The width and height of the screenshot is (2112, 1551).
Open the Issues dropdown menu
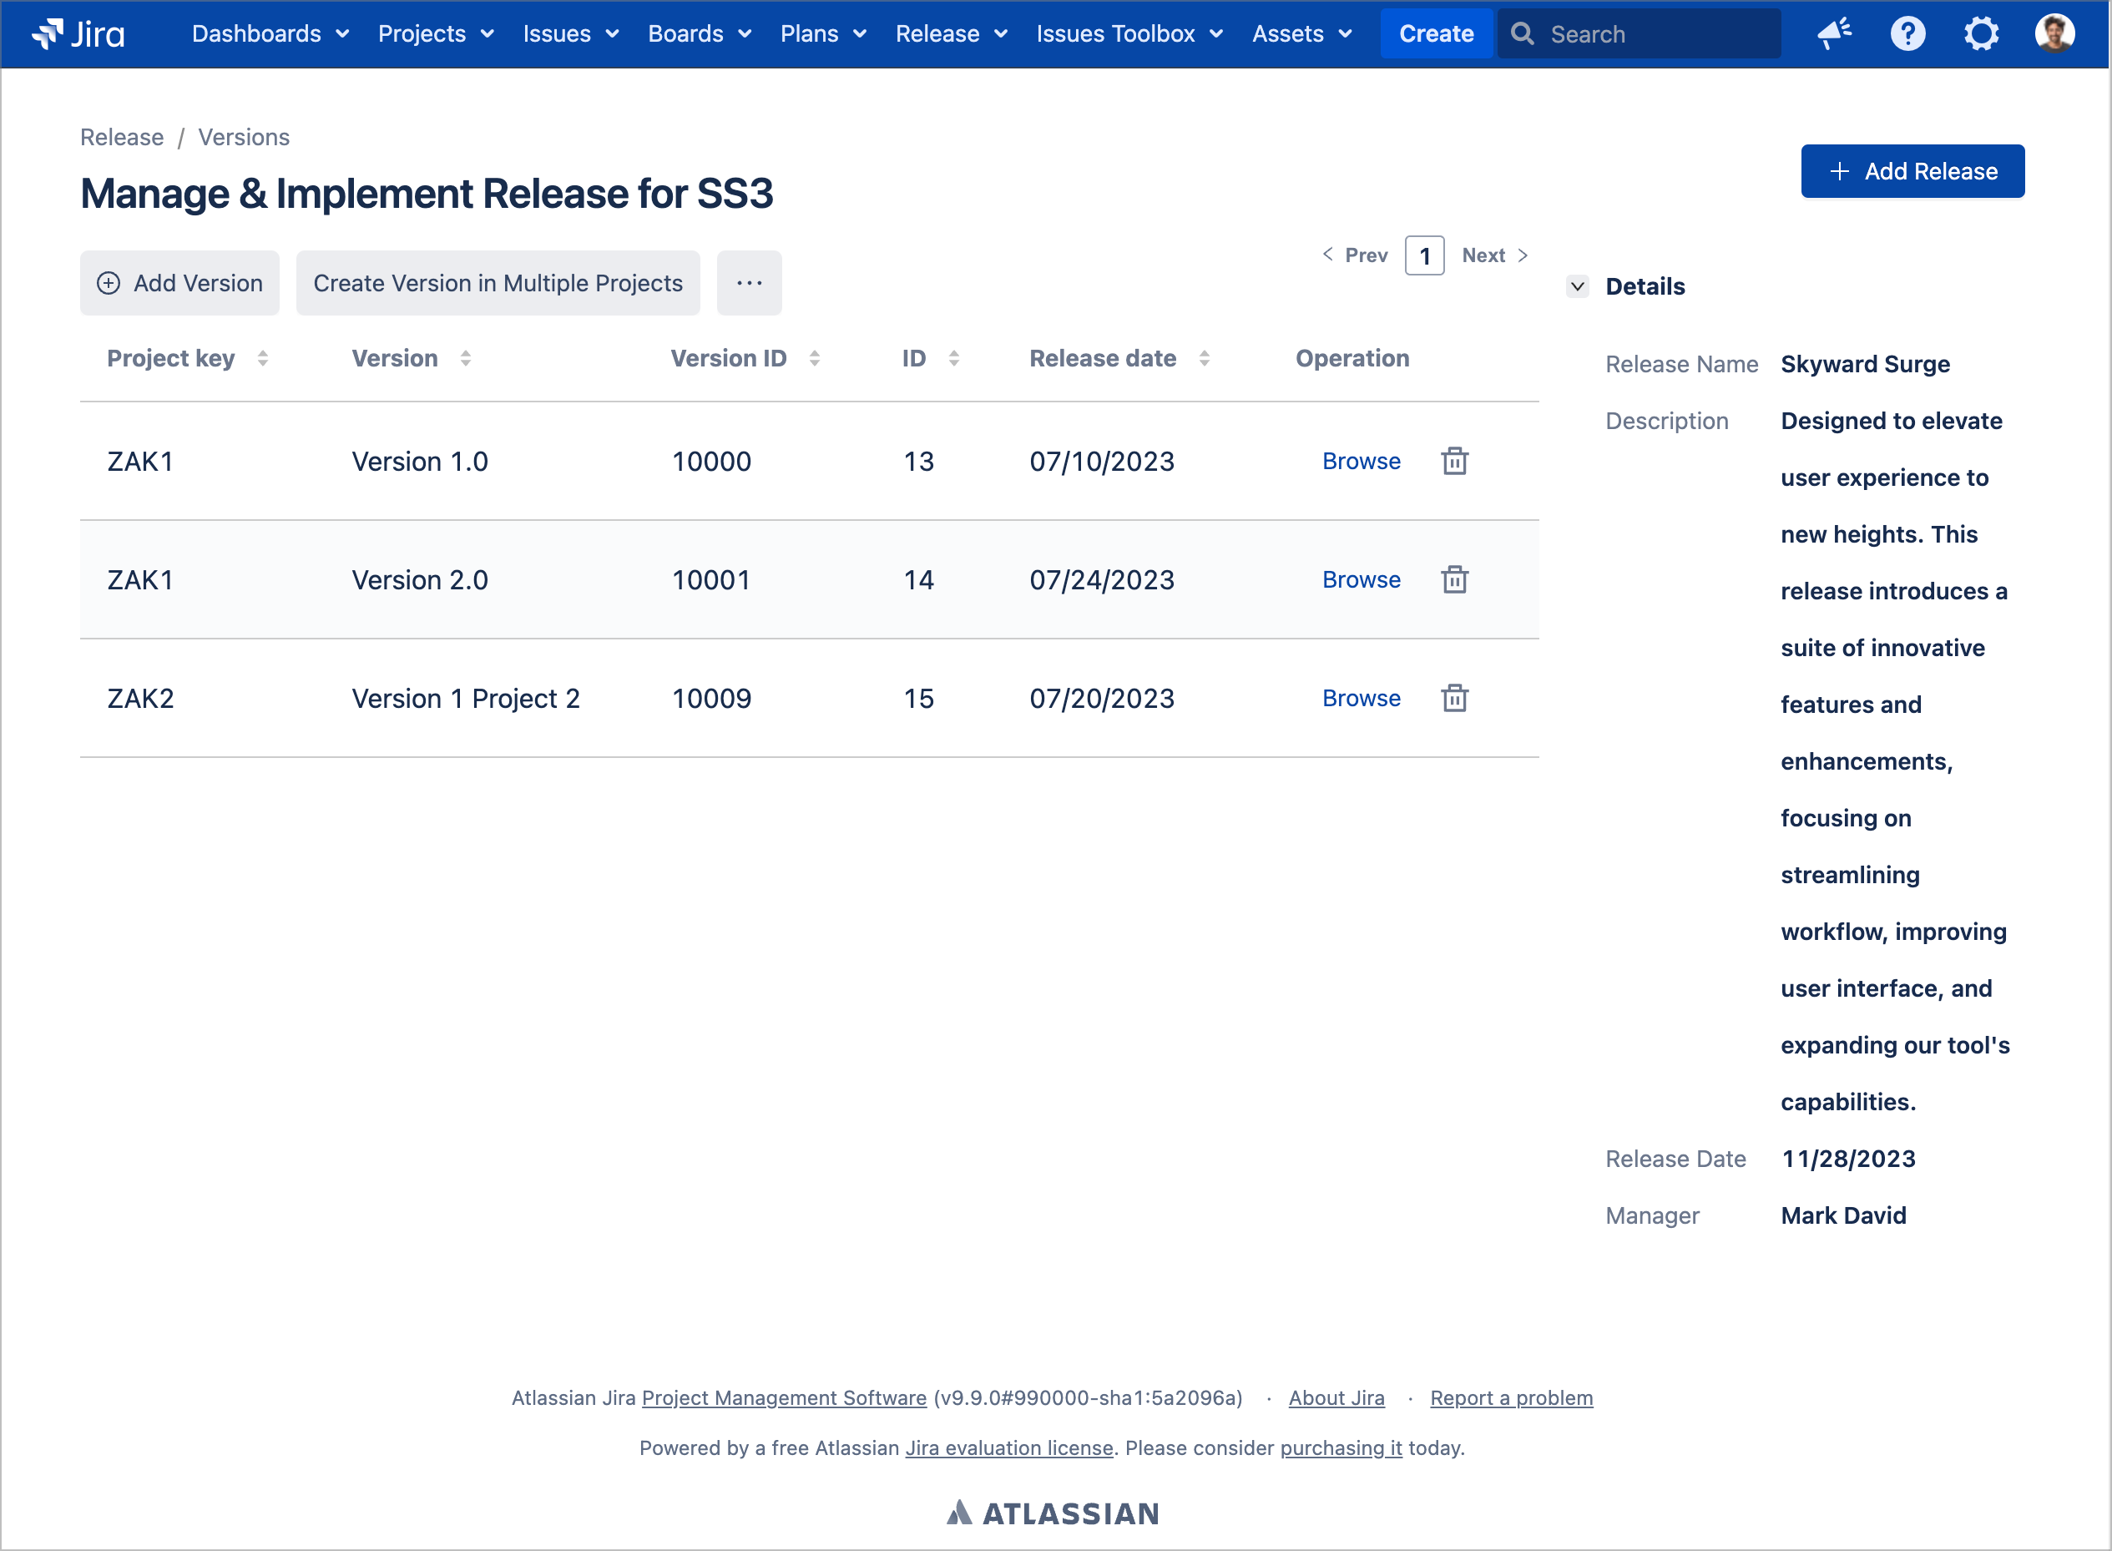point(571,33)
